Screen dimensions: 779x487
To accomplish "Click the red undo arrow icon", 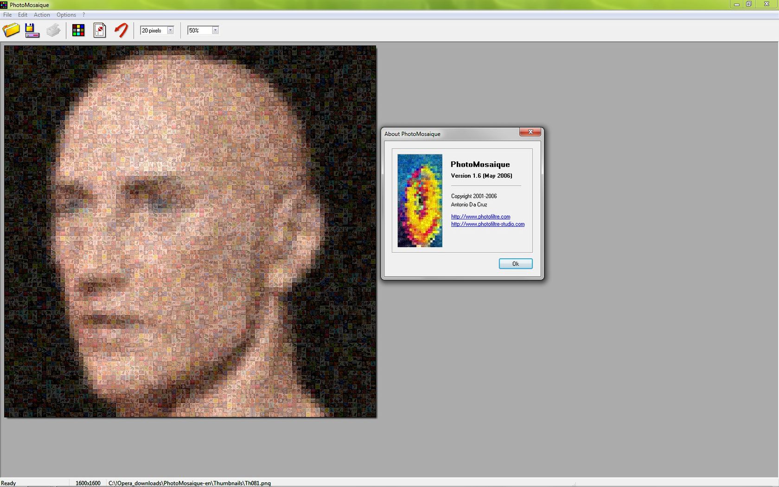I will pos(121,30).
